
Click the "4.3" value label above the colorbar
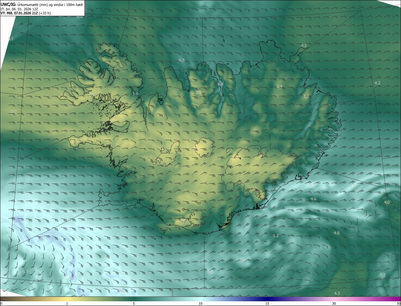337,293
